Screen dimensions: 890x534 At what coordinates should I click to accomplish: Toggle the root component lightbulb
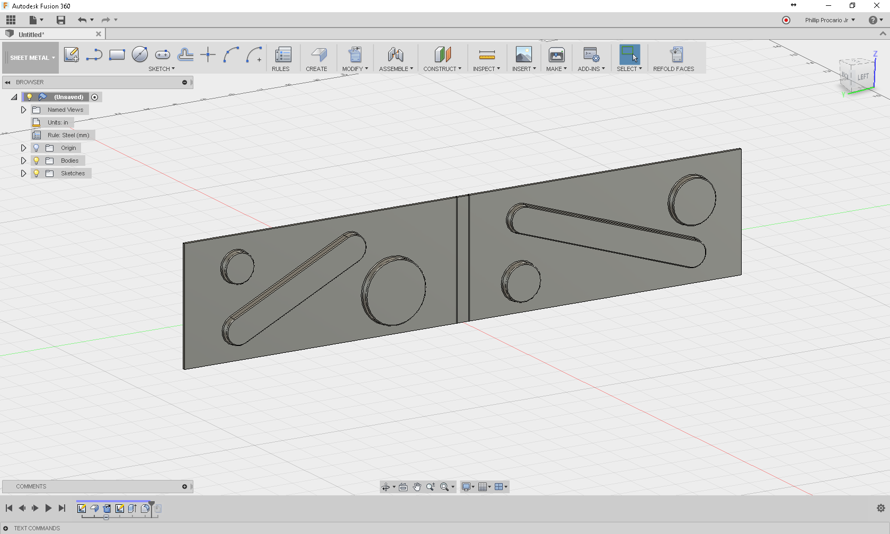point(30,97)
